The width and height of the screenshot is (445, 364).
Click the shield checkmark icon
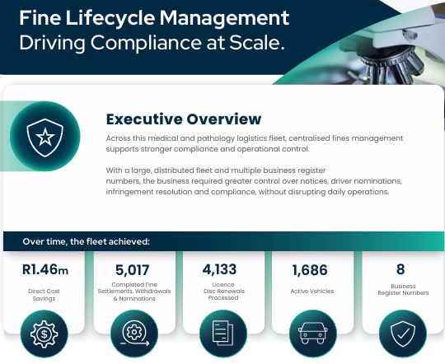click(x=403, y=334)
